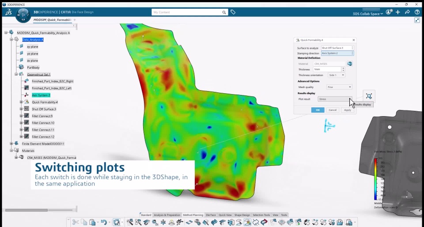Click the Thickness stepper arrows

point(343,69)
